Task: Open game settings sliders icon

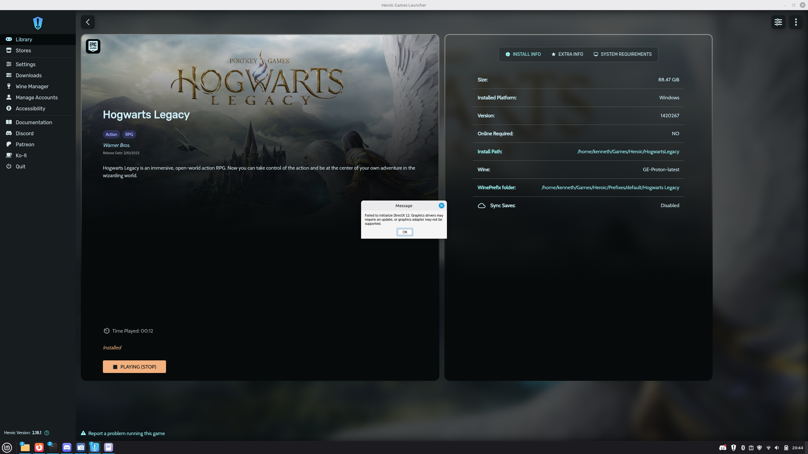Action: (778, 22)
